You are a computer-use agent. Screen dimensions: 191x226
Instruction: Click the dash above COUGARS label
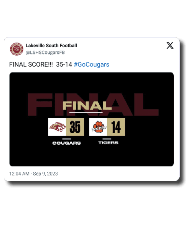point(67,139)
